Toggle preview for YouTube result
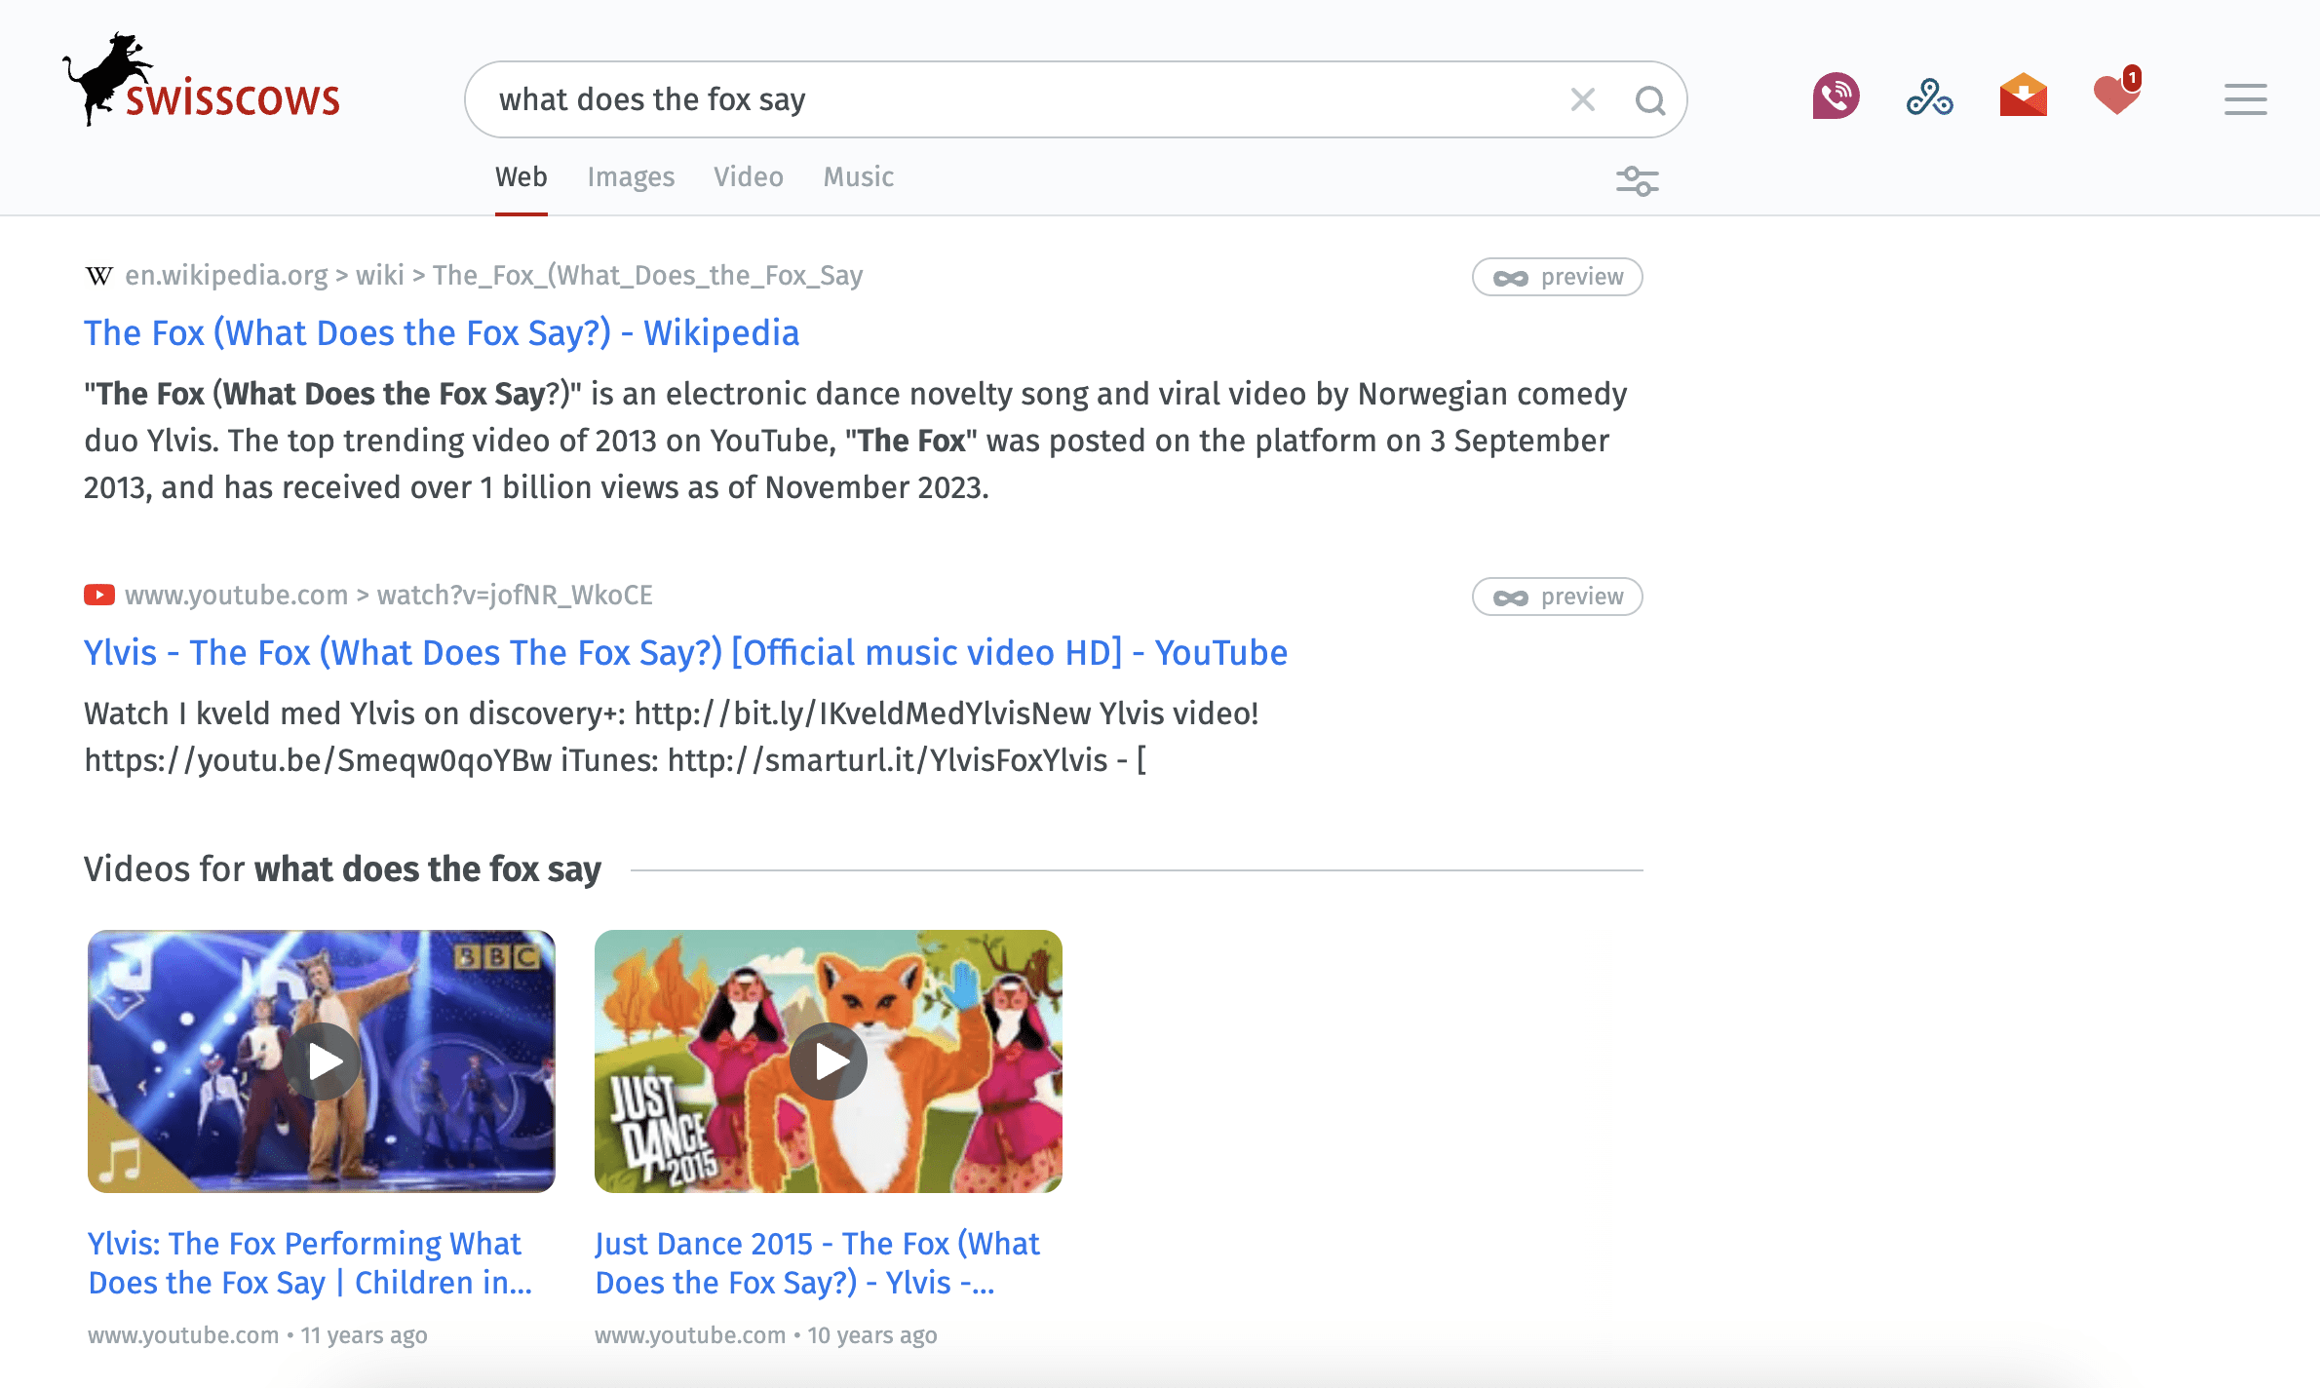The height and width of the screenshot is (1388, 2320). point(1557,597)
